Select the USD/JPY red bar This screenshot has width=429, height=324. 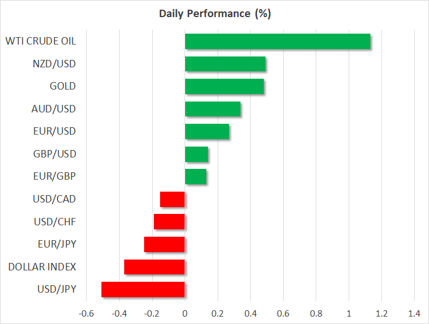coord(143,289)
